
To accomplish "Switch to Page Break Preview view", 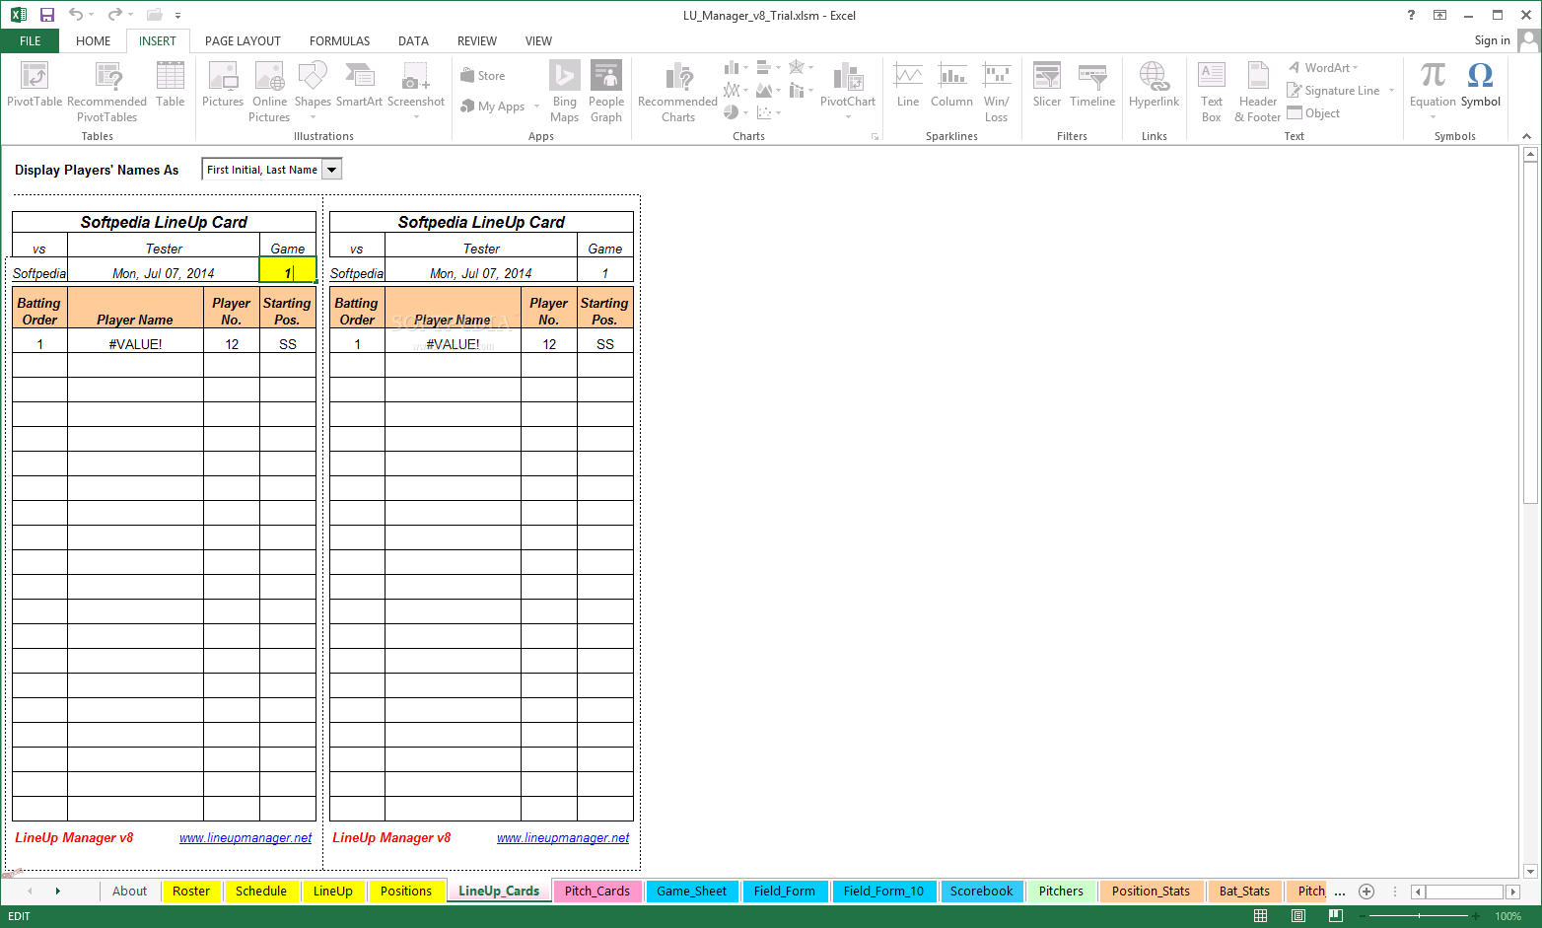I will 1335,916.
